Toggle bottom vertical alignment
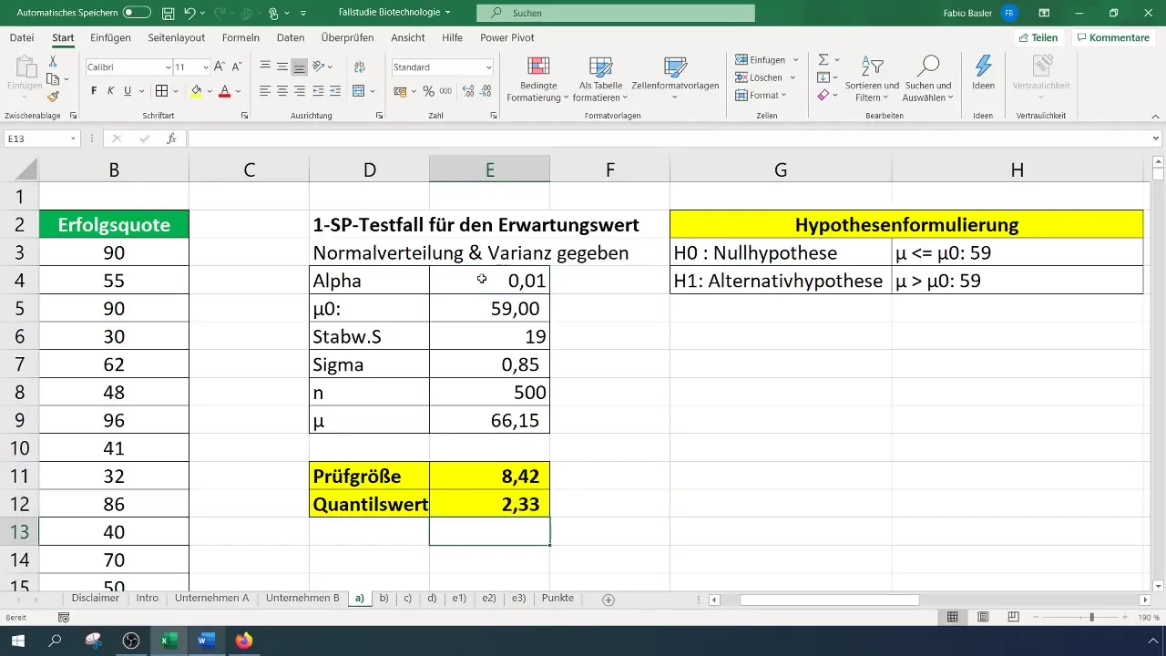1166x656 pixels. click(x=299, y=67)
